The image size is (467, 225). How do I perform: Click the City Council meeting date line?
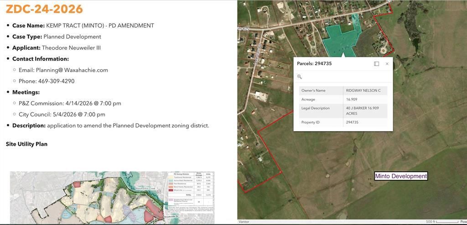[x=62, y=114]
